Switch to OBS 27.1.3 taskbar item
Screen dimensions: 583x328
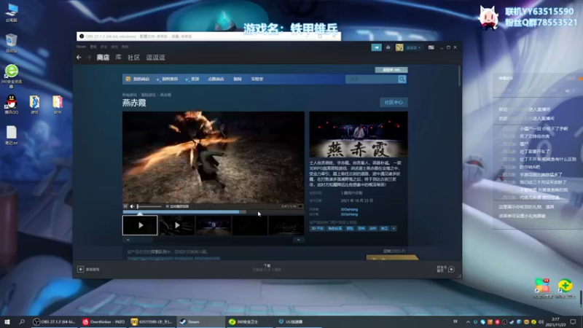(54, 321)
